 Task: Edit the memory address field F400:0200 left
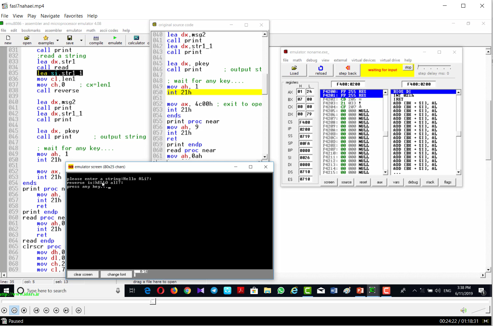pyautogui.click(x=348, y=84)
